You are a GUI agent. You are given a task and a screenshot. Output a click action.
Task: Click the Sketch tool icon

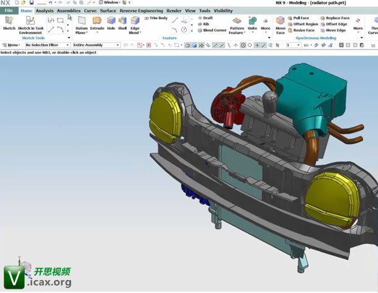coord(9,22)
